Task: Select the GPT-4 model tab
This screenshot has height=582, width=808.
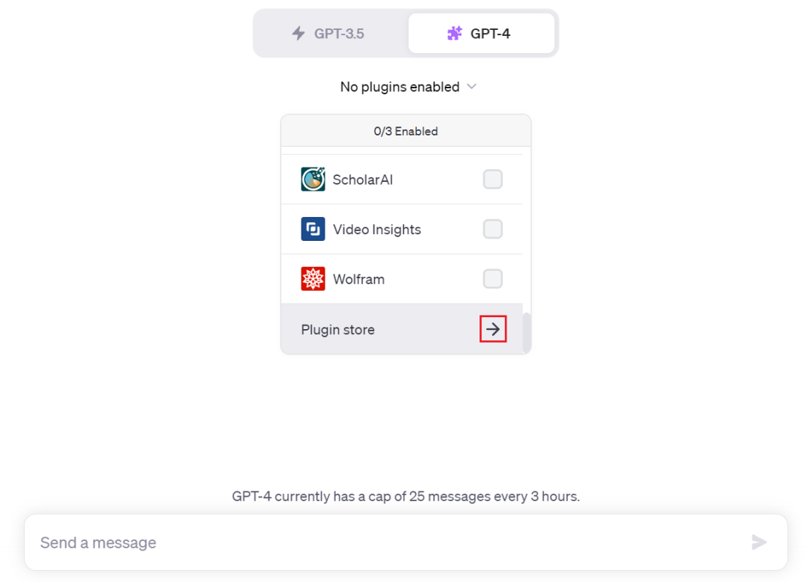Action: (x=481, y=33)
